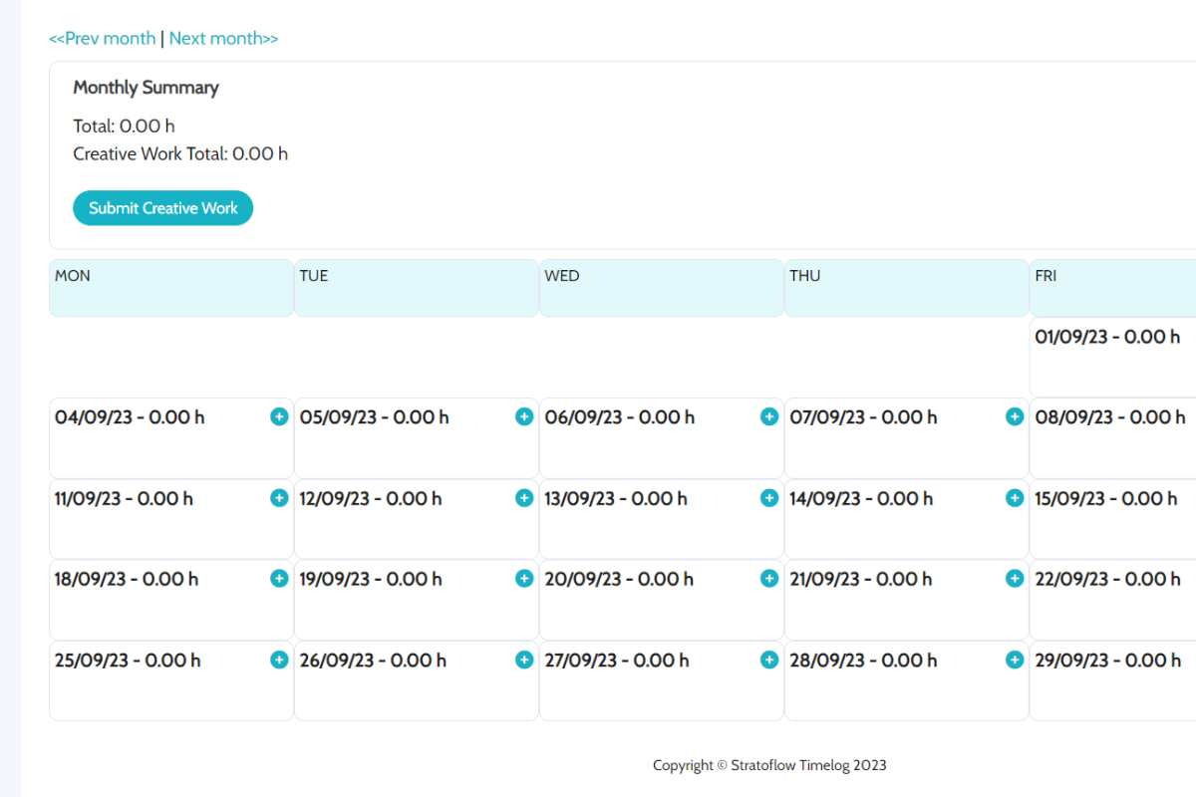Select the 15/09/23 day label
Image resolution: width=1196 pixels, height=797 pixels.
pos(1106,498)
